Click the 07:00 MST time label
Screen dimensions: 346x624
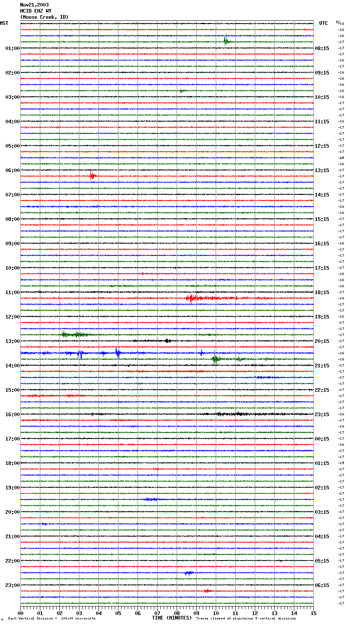[x=13, y=195]
